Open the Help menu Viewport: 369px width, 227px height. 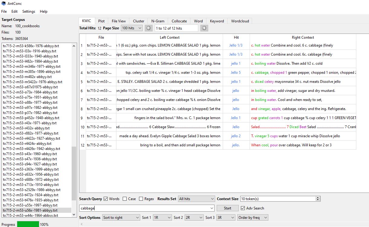44,11
